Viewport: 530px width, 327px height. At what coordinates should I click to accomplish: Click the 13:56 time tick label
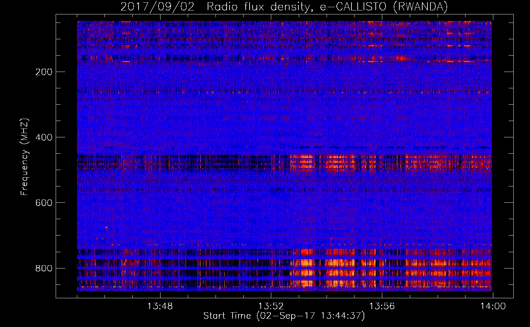pos(382,306)
